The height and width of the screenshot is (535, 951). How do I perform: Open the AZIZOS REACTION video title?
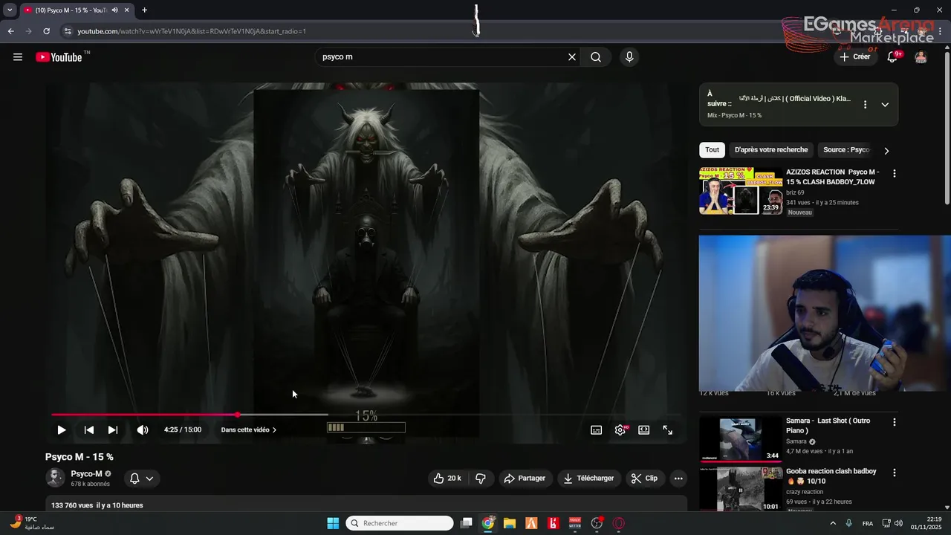click(833, 177)
